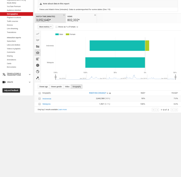Screen dimensions: 181x177
Task: Tick the Indonesia row checkbox
Action: (39, 99)
